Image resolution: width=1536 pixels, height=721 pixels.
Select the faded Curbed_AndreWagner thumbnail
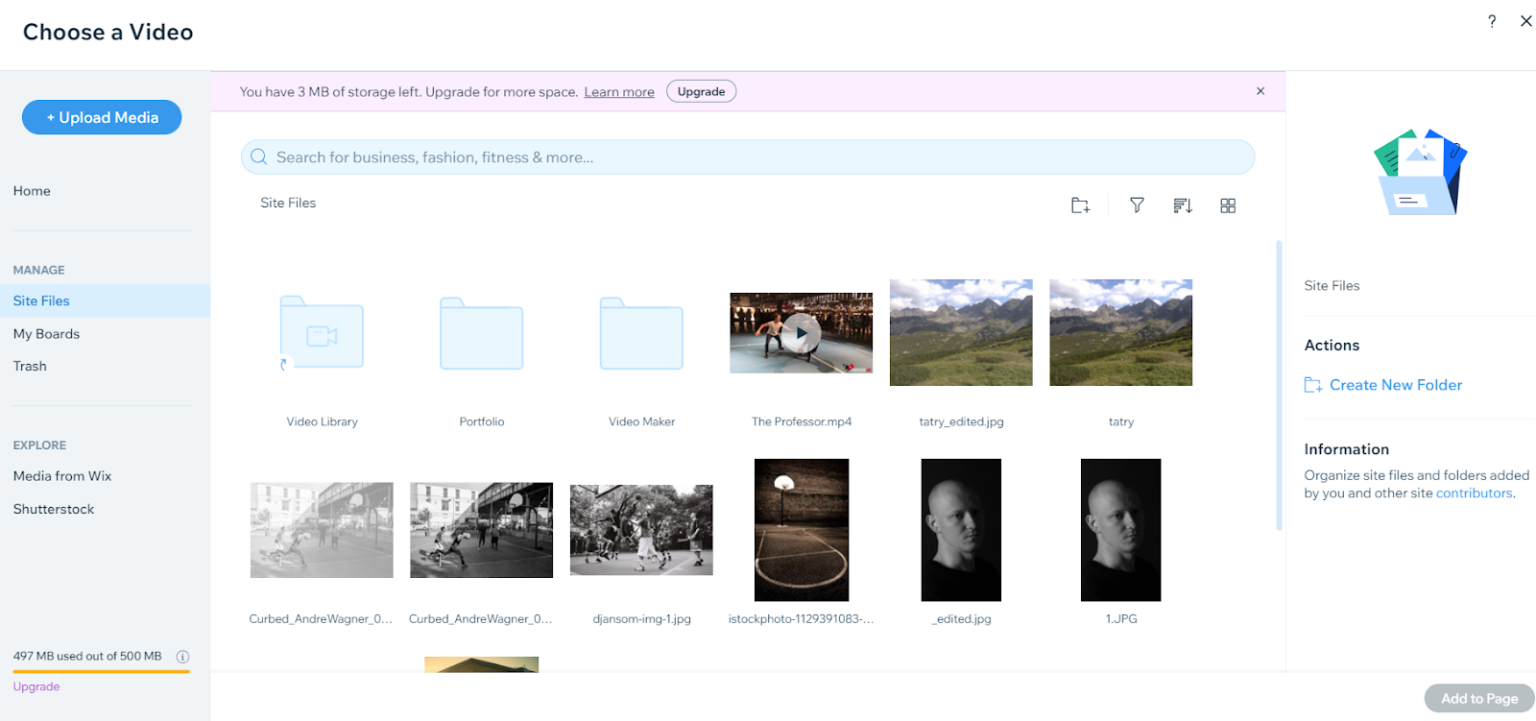coord(322,530)
